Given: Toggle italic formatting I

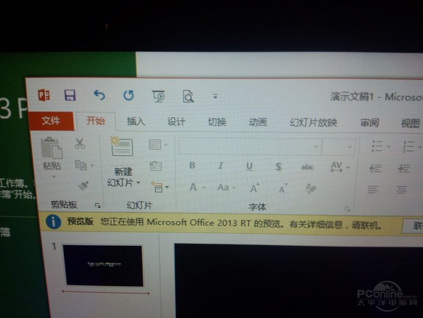Looking at the screenshot, I should click(x=220, y=166).
